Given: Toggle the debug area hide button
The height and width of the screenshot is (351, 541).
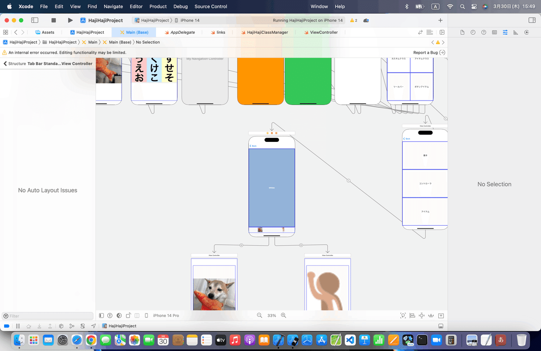Looking at the screenshot, I should [440, 326].
